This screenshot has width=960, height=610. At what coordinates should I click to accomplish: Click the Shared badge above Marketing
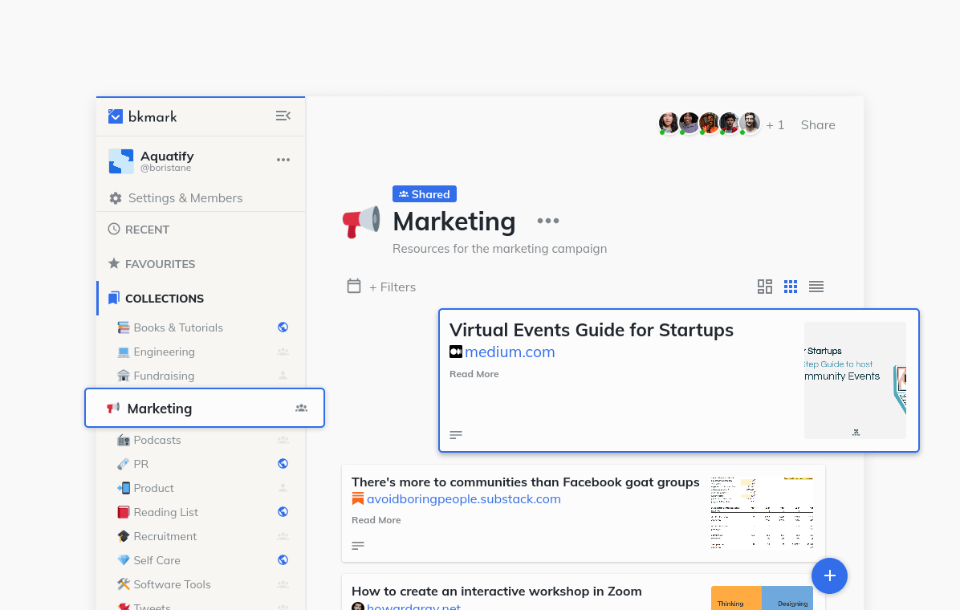click(425, 194)
